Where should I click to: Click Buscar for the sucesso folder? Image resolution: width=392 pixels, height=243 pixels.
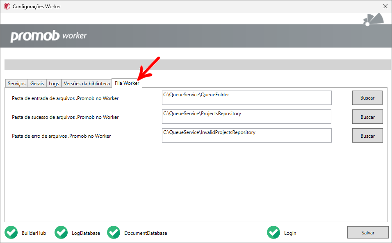[x=367, y=117]
